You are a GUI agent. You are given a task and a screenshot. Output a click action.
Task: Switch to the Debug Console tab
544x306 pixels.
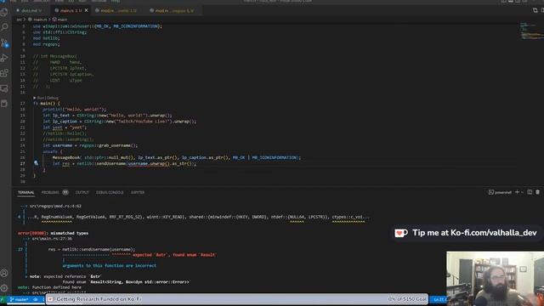point(110,192)
